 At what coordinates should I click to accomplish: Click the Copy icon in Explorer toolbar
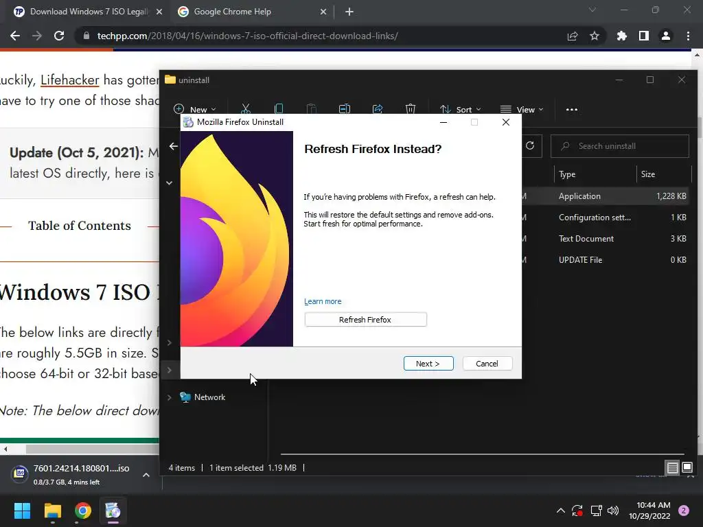point(279,109)
